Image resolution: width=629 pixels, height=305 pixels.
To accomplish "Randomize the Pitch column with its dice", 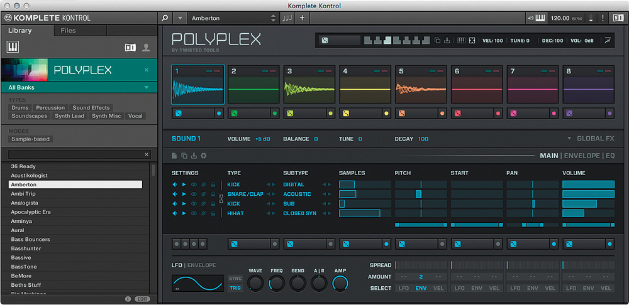I will pyautogui.click(x=401, y=243).
